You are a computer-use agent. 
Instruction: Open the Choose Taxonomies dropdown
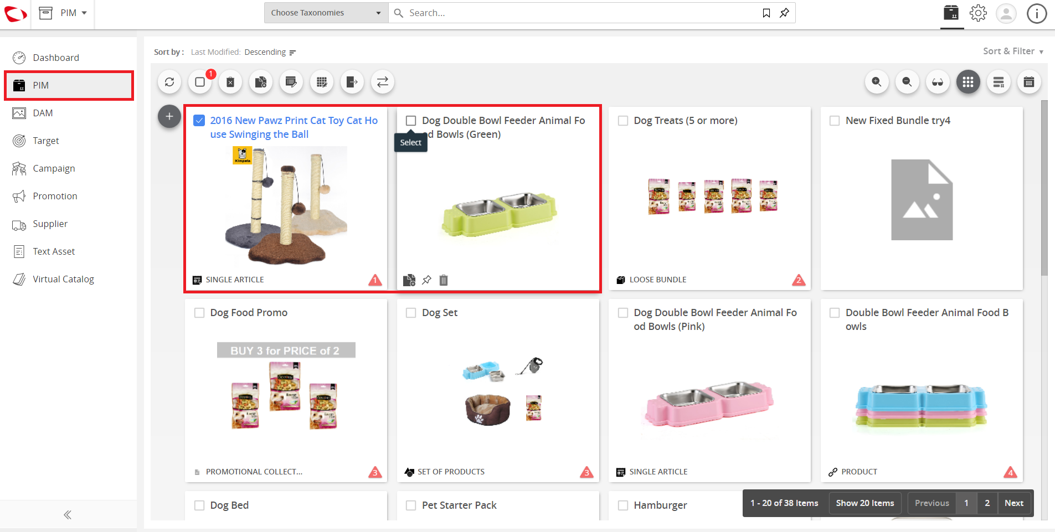pyautogui.click(x=326, y=13)
